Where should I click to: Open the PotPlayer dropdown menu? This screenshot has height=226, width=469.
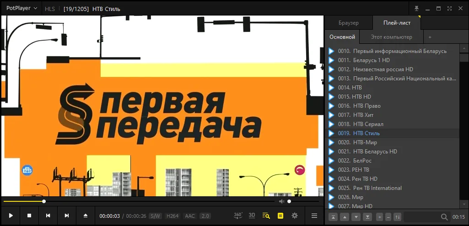22,8
